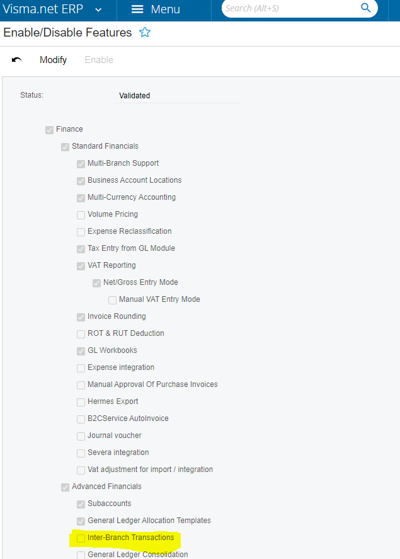The image size is (400, 559).
Task: Click the disabled Enable button
Action: click(99, 59)
